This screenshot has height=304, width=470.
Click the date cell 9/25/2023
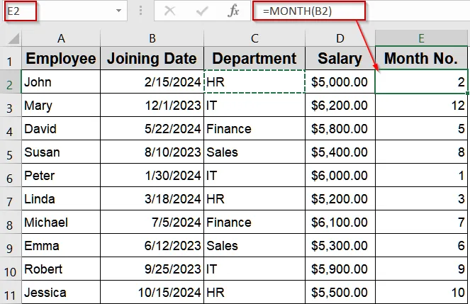[152, 269]
